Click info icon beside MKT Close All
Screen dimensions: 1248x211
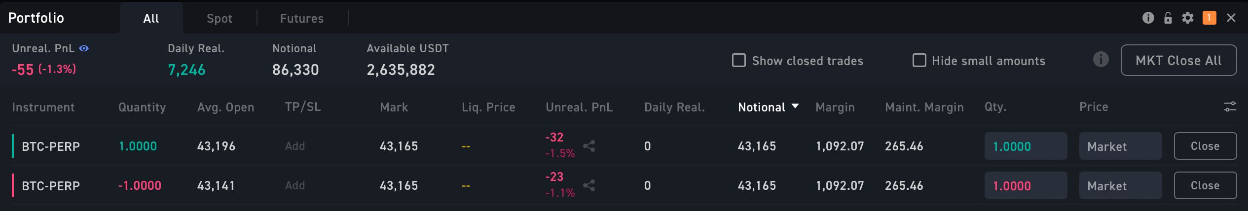point(1101,60)
